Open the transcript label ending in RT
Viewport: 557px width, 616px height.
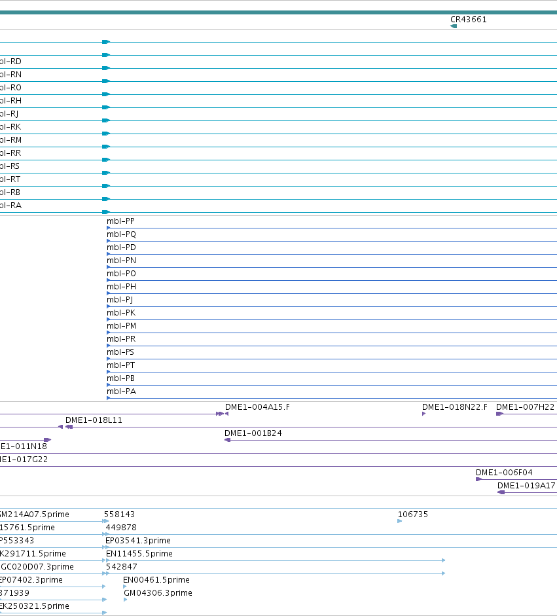pos(10,179)
